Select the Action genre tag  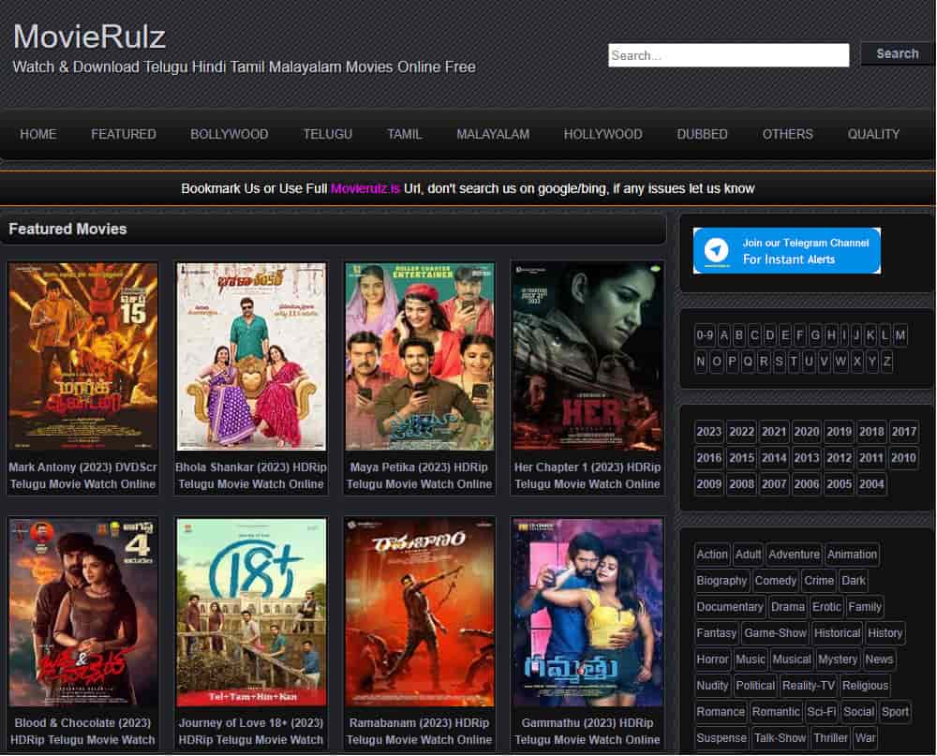coord(712,555)
